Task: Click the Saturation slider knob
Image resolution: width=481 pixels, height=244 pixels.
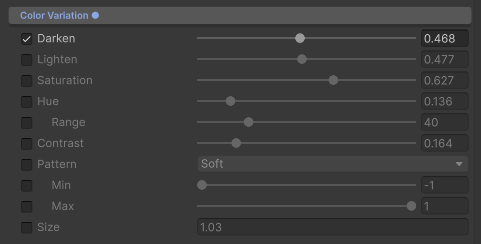Action: (333, 80)
